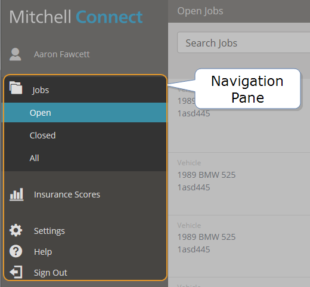Click the Help question mark icon

click(x=15, y=251)
